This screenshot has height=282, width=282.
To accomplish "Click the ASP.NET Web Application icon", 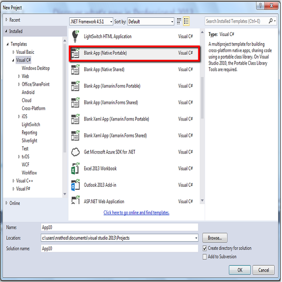I will pos(75,200).
